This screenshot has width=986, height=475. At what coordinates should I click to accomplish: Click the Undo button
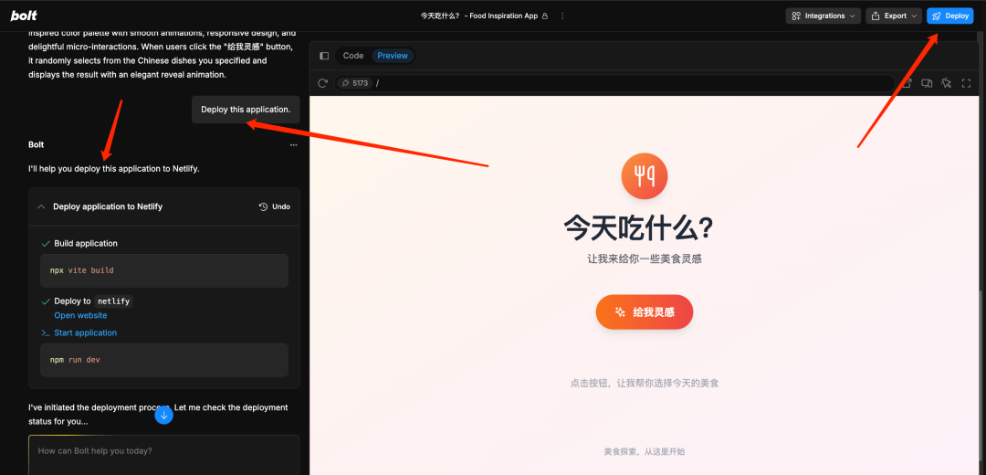pyautogui.click(x=275, y=206)
